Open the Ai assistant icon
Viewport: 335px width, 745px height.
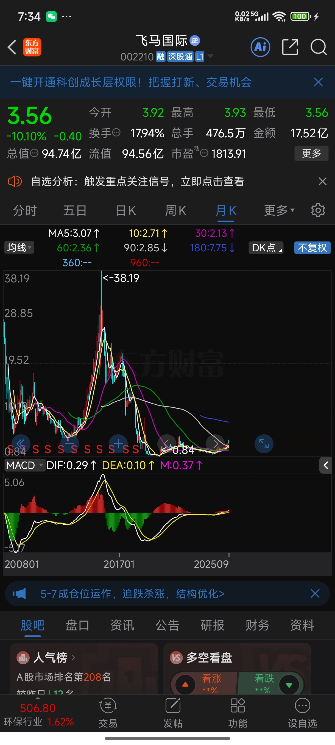tap(260, 47)
